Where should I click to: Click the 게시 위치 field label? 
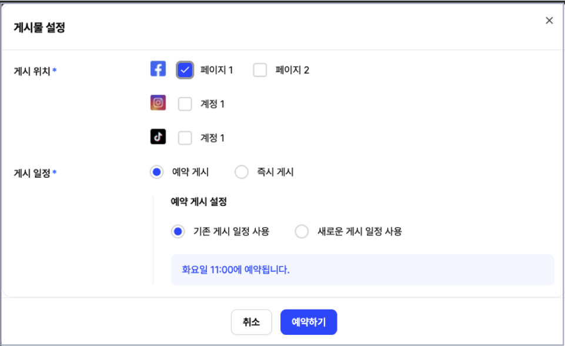pyautogui.click(x=32, y=71)
